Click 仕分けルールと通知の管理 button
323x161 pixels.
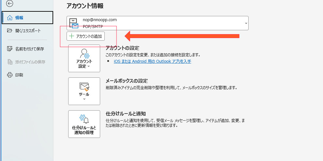84,124
